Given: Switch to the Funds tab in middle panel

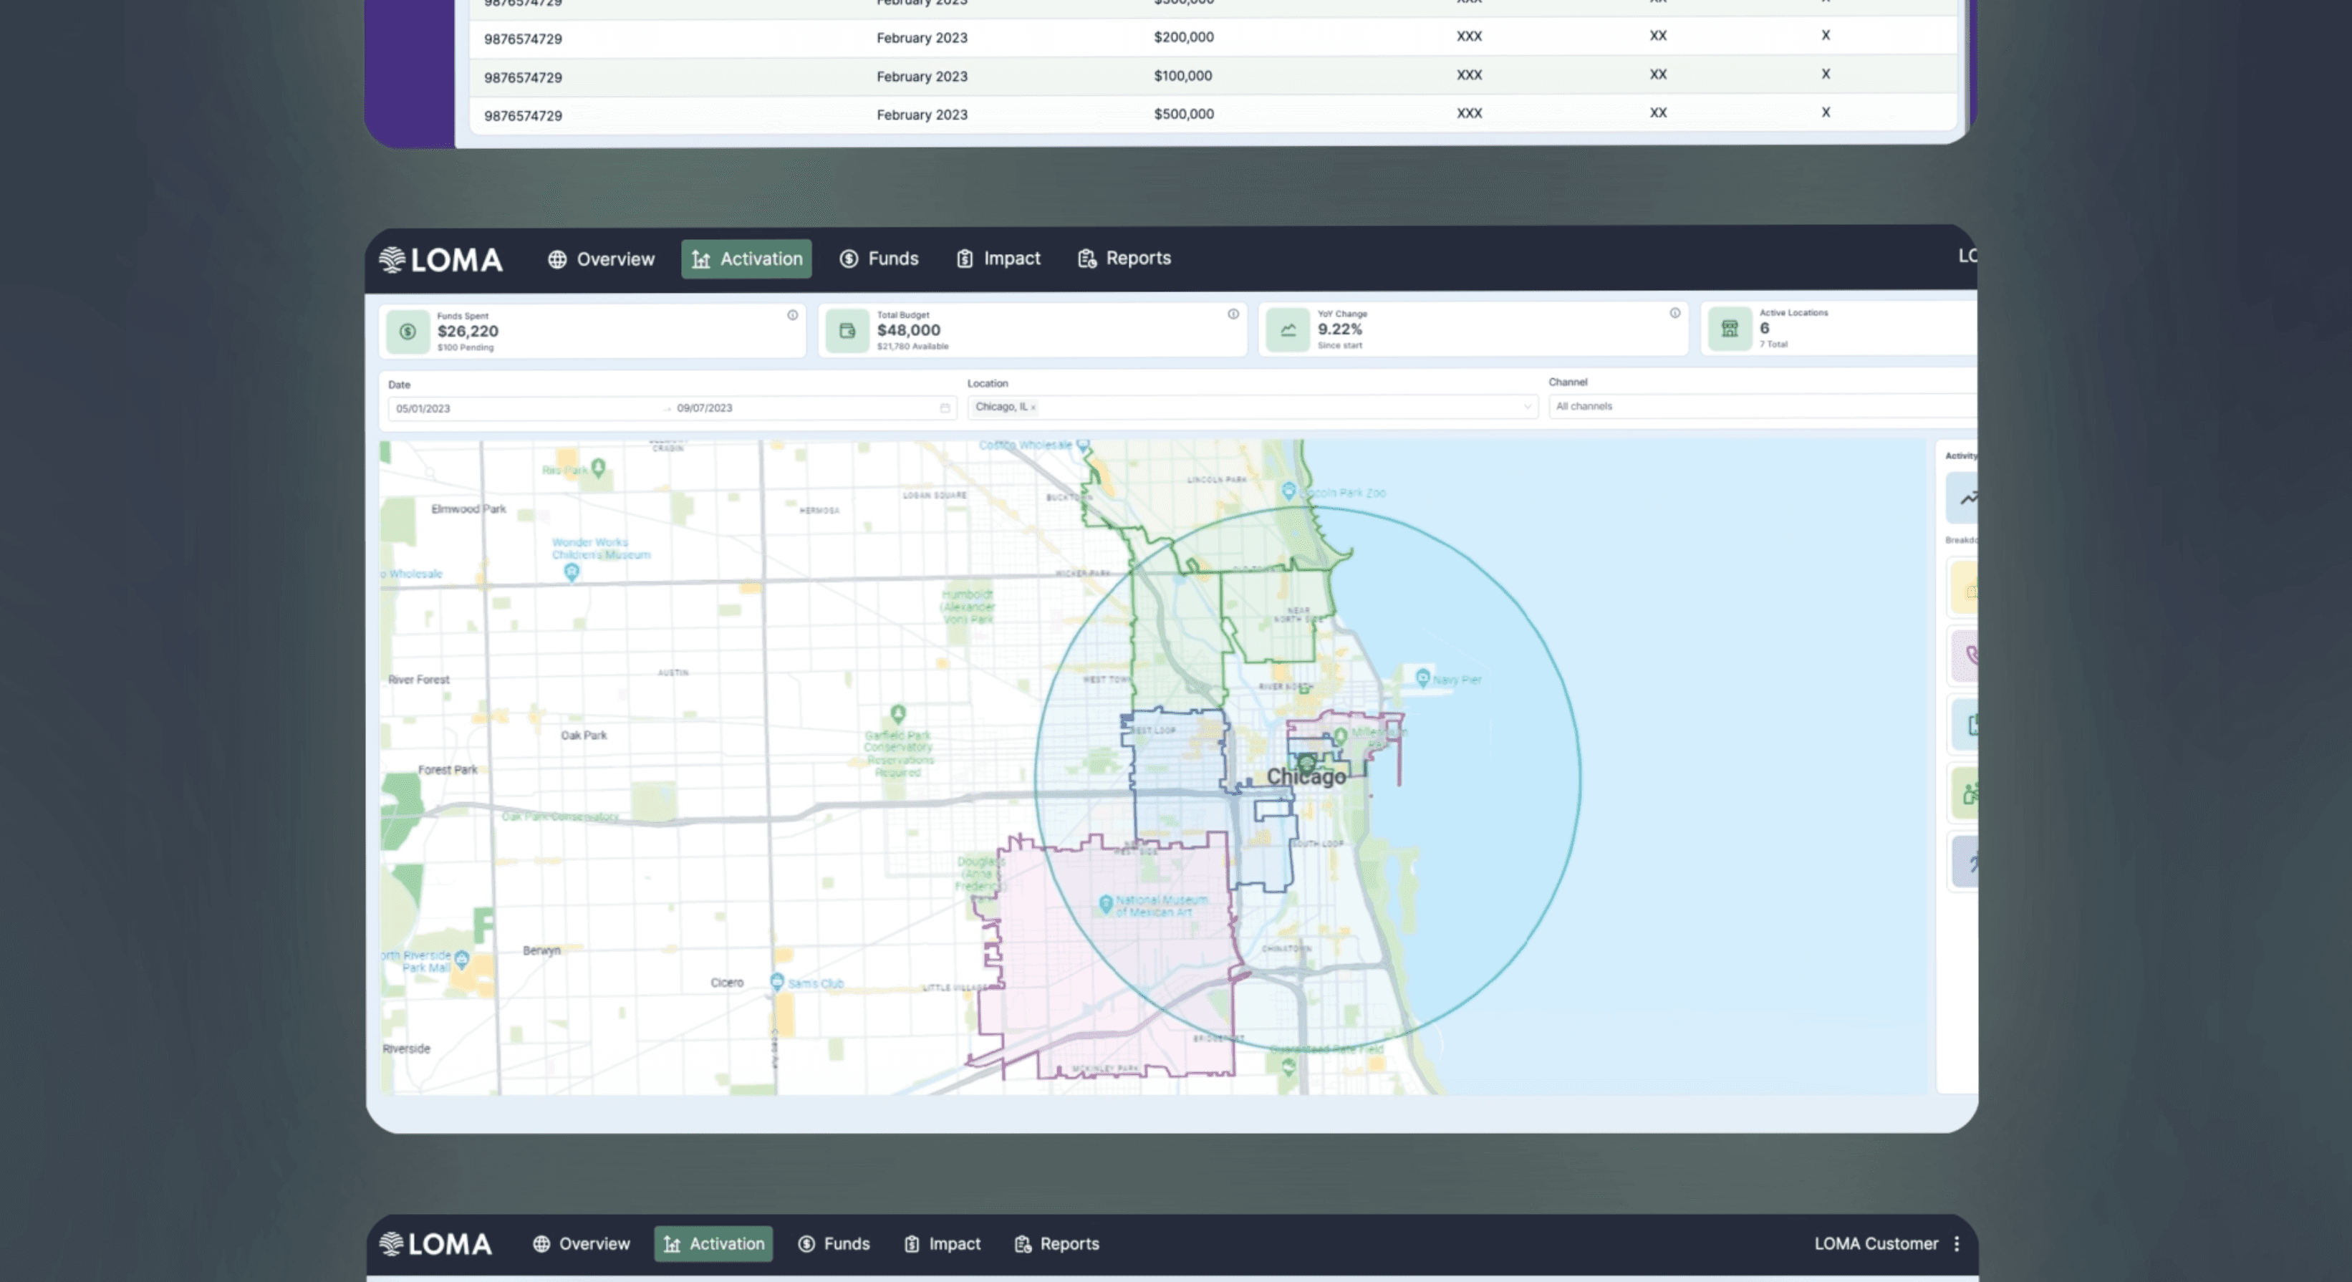Looking at the screenshot, I should 879,259.
